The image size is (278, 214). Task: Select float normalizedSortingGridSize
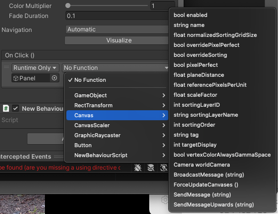pyautogui.click(x=222, y=35)
